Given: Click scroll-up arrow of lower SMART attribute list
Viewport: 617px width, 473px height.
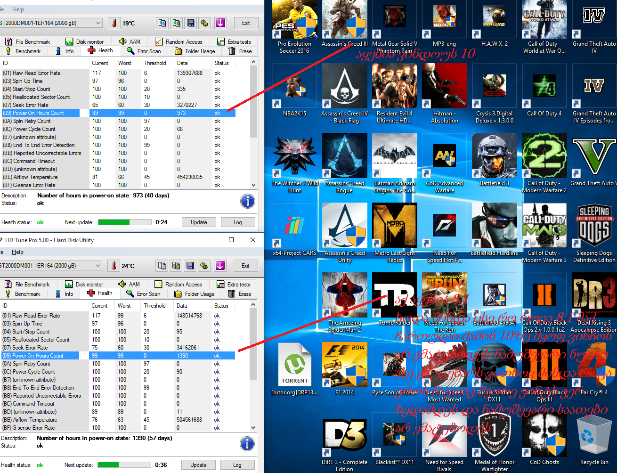Looking at the screenshot, I should click(253, 305).
